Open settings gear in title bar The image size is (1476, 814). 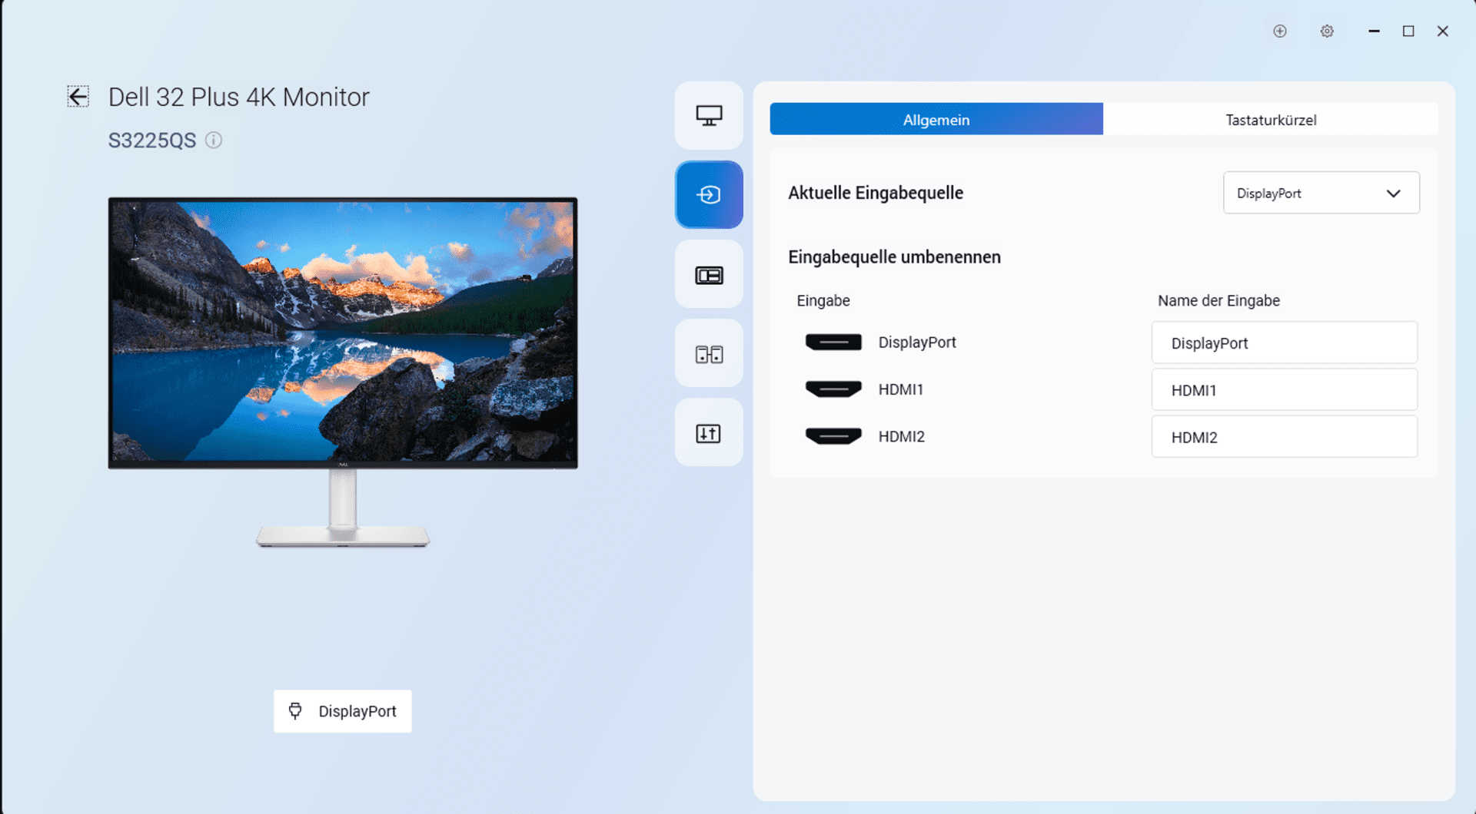1327,31
